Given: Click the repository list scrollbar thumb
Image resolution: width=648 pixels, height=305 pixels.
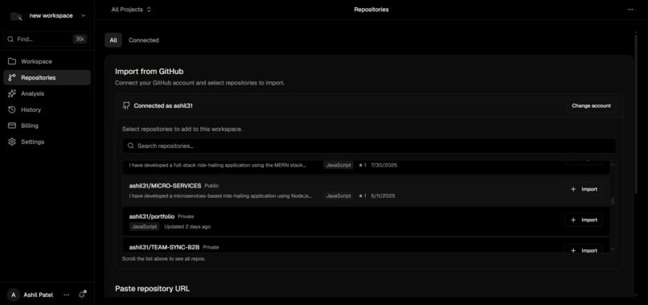Looking at the screenshot, I should [613, 201].
